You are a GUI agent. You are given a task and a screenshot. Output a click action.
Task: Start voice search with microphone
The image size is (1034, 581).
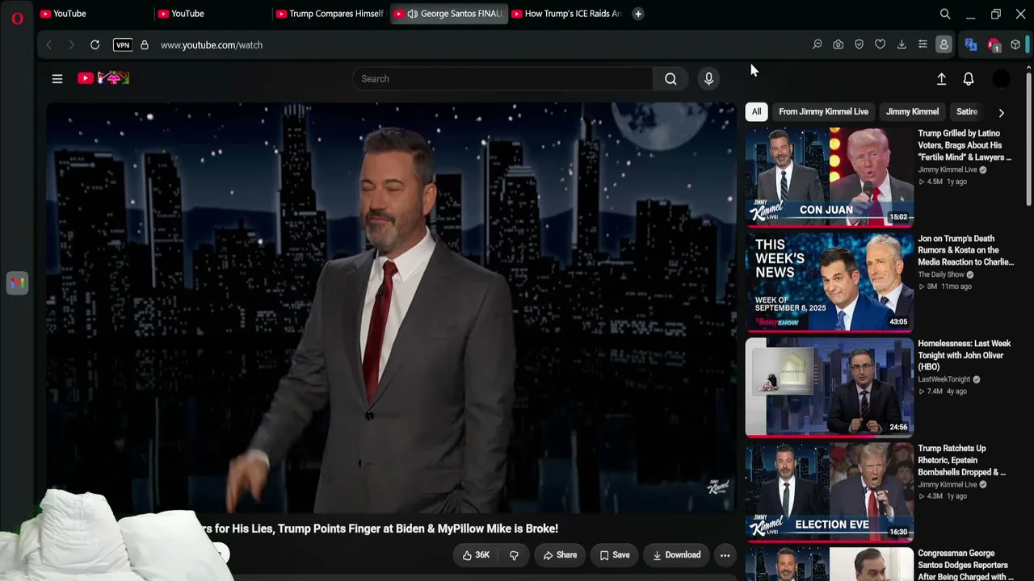tap(708, 79)
